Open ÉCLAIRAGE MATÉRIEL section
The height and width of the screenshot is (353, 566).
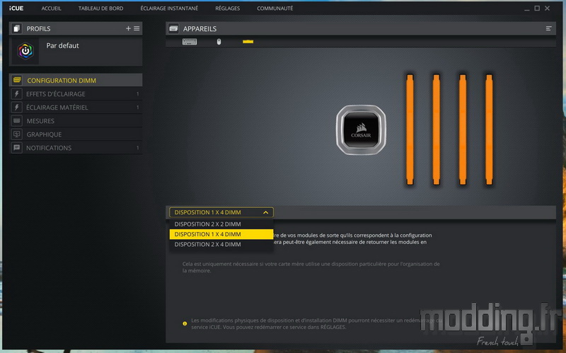pyautogui.click(x=76, y=108)
